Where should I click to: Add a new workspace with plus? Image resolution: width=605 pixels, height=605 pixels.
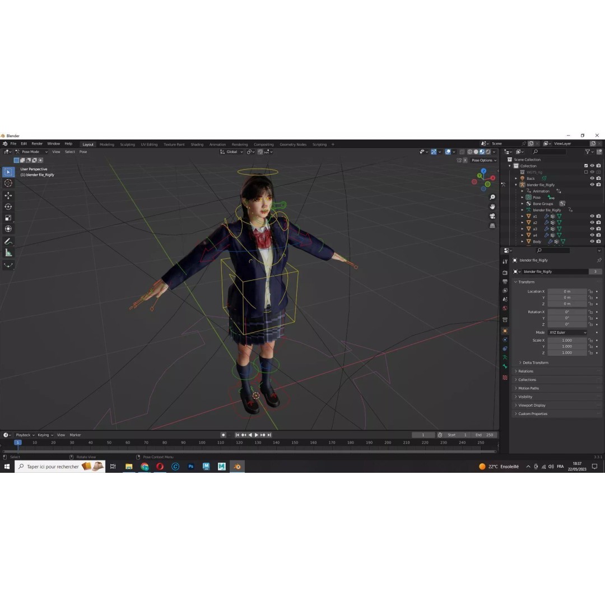pos(333,145)
